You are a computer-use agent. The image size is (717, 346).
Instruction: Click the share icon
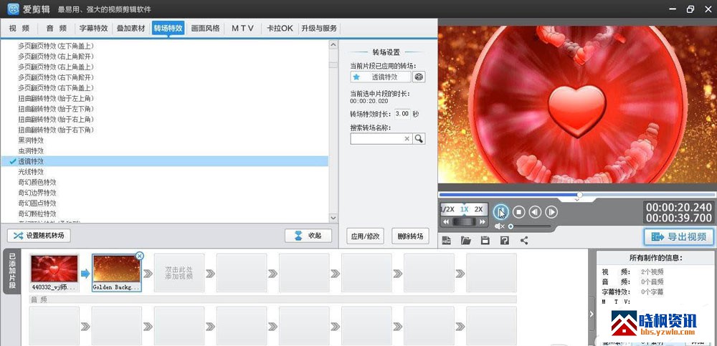[x=524, y=240]
